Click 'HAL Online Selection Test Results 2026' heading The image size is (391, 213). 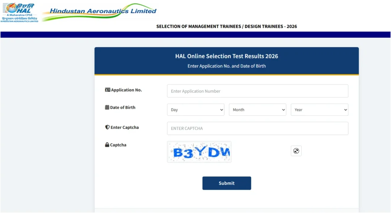[x=227, y=56]
